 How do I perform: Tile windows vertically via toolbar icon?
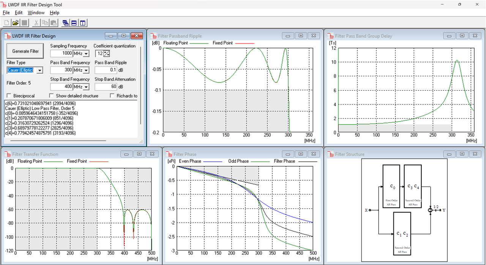click(83, 23)
